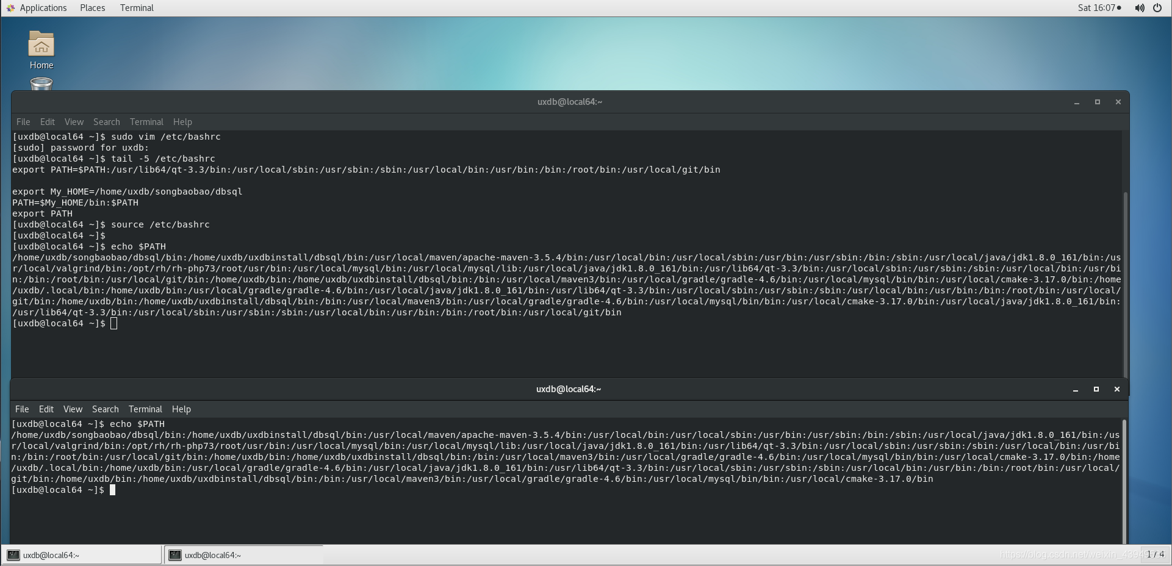Viewport: 1172px width, 566px height.
Task: Click the 'sudo vim /etc/bashrc' command line
Action: coord(117,137)
